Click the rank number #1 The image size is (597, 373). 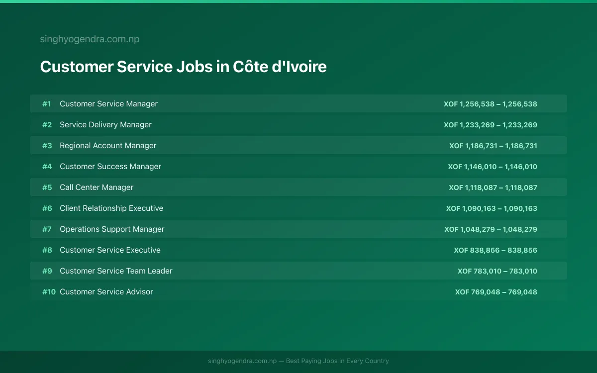pos(47,104)
